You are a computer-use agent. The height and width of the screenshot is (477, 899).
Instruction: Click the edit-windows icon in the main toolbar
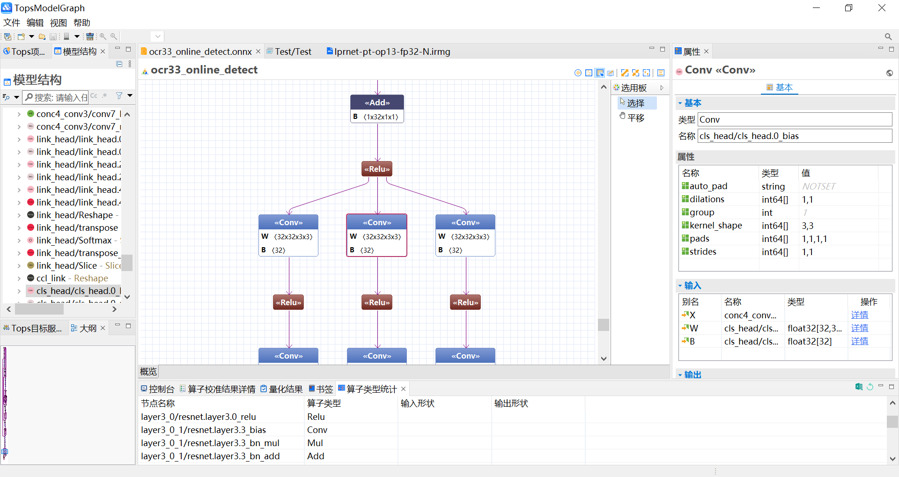(x=7, y=37)
